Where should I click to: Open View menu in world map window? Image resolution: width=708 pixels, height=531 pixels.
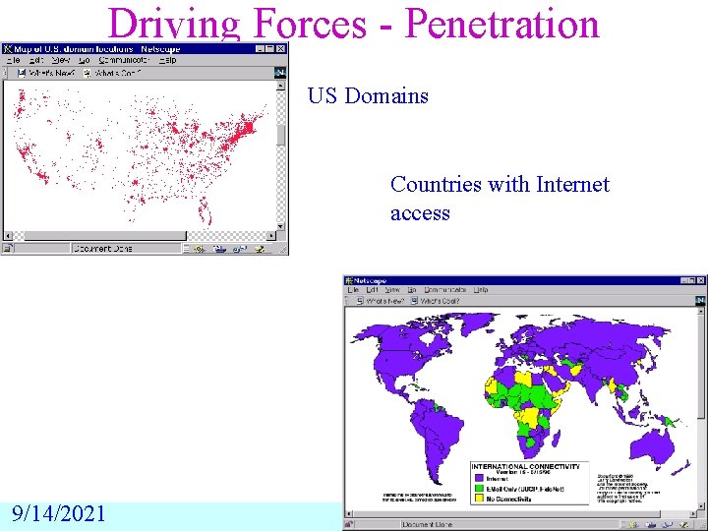point(392,290)
